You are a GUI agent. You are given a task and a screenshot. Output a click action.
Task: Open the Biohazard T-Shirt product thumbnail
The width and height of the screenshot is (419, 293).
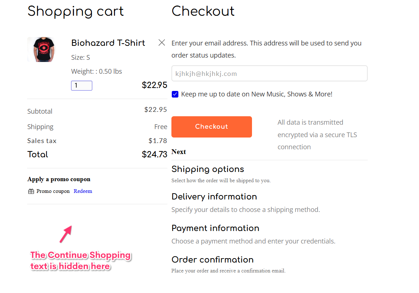tap(41, 50)
